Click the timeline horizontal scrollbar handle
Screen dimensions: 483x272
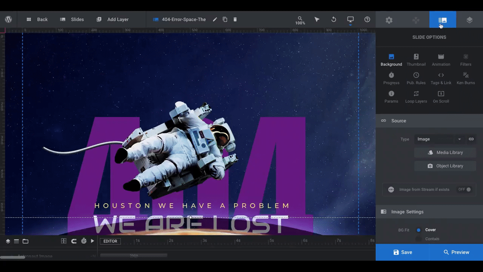coord(13,257)
